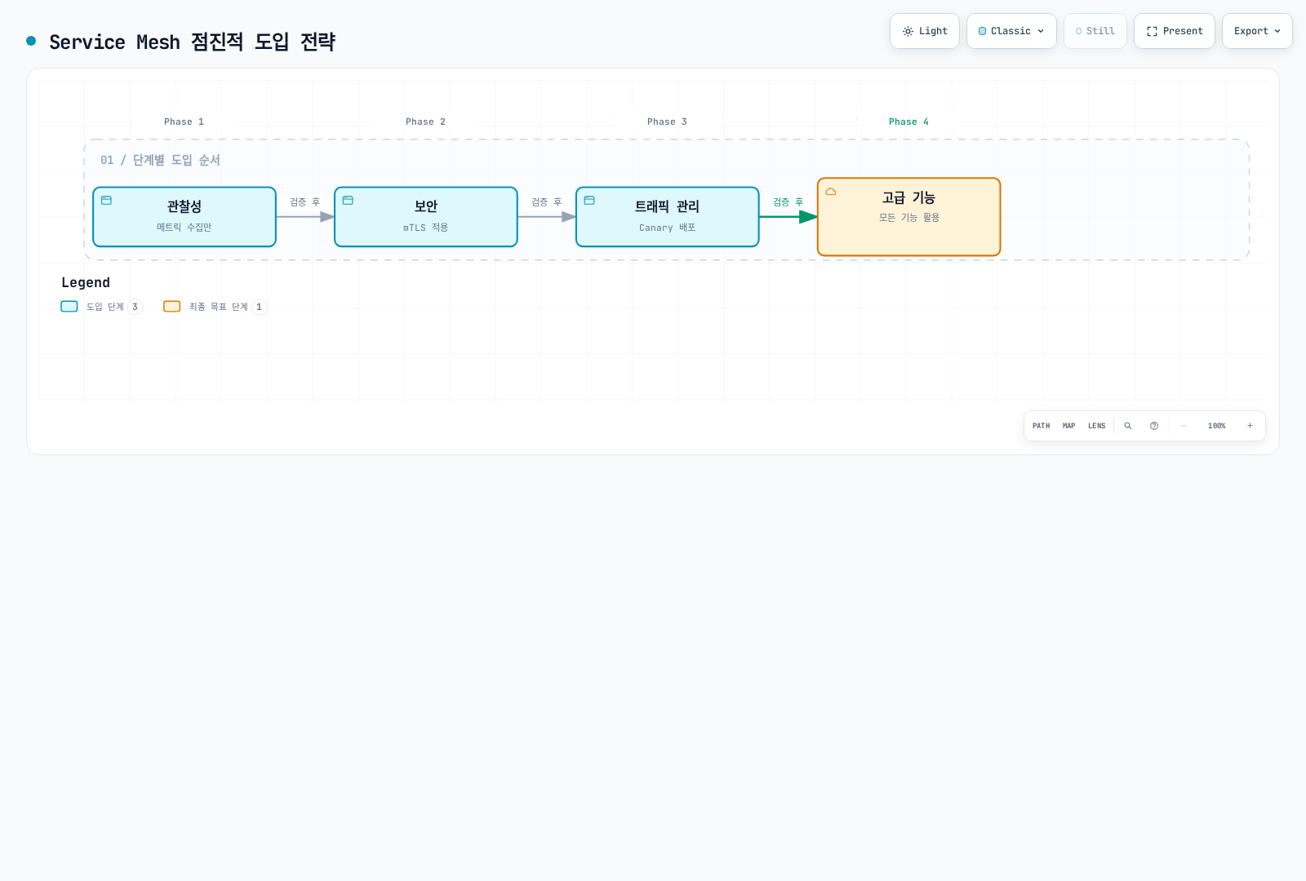This screenshot has height=881, width=1306.
Task: Click the Phase 1 column label
Action: click(184, 122)
